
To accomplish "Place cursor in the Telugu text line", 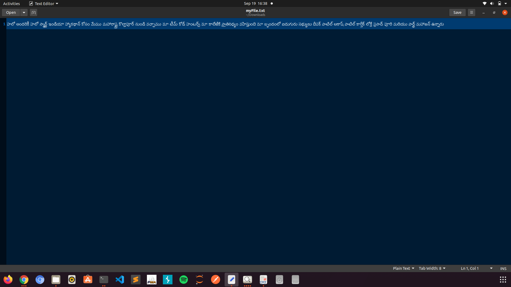I will click(x=225, y=24).
